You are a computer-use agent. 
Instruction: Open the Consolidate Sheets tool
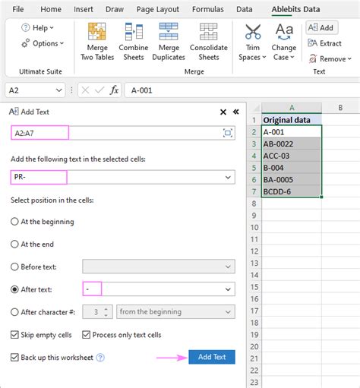(209, 42)
